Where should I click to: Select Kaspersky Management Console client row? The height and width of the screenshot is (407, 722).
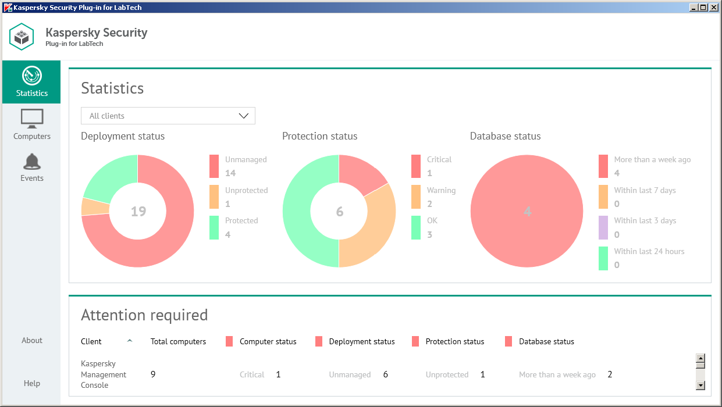pyautogui.click(x=104, y=374)
